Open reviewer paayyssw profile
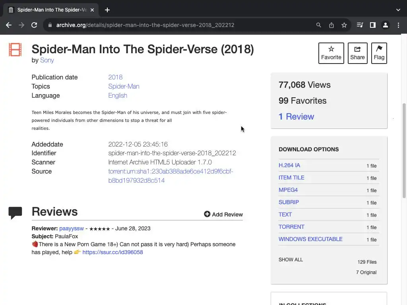This screenshot has height=305, width=407. coord(72,228)
